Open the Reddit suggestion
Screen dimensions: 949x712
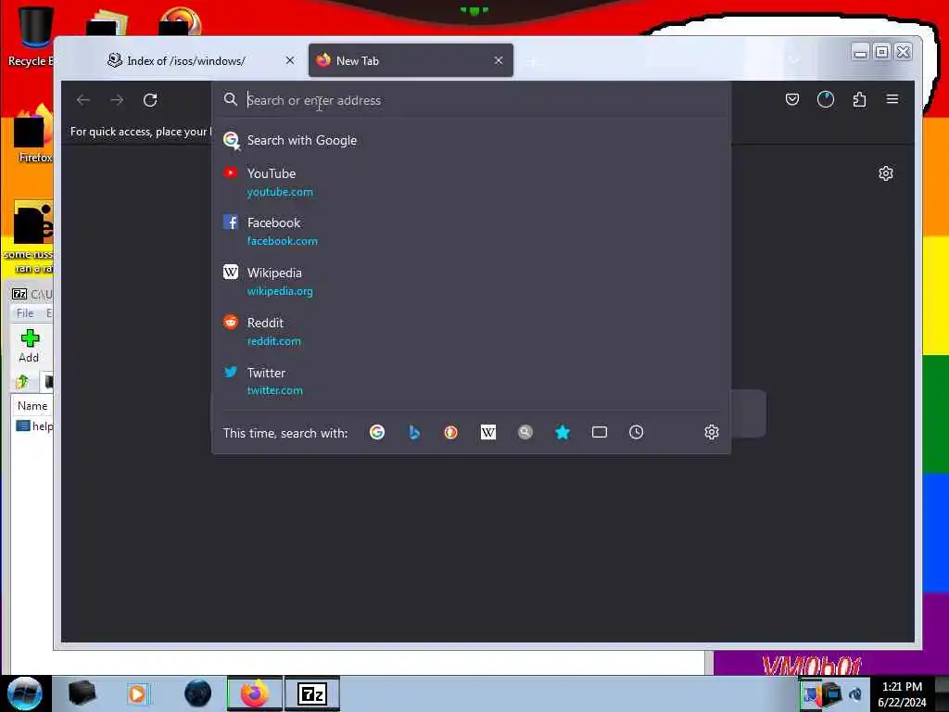point(471,331)
